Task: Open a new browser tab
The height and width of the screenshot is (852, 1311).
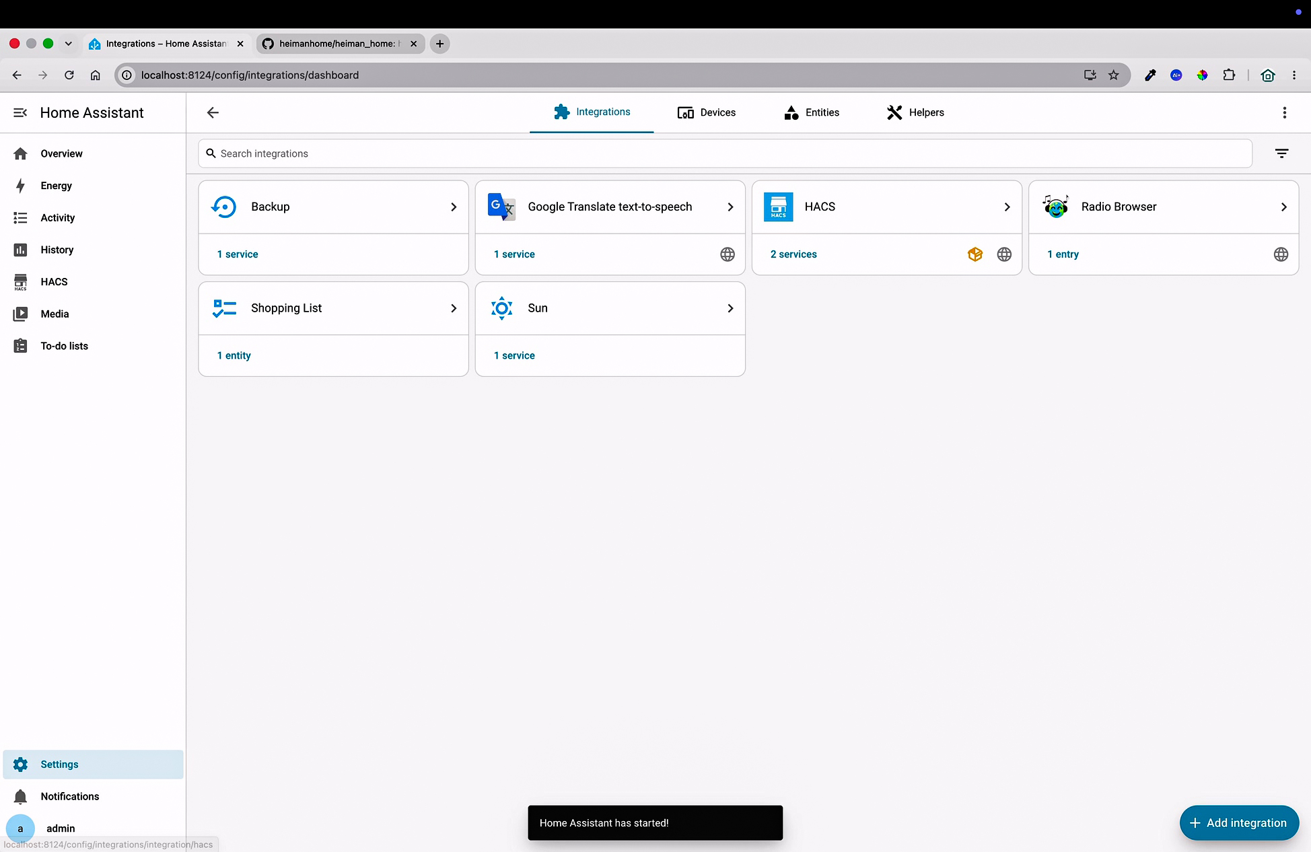Action: [x=439, y=44]
